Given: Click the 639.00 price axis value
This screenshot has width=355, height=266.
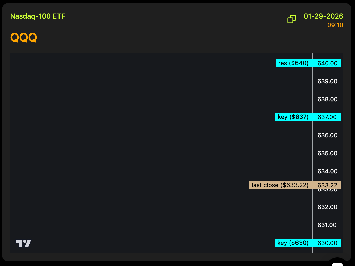Looking at the screenshot, I should (327, 81).
